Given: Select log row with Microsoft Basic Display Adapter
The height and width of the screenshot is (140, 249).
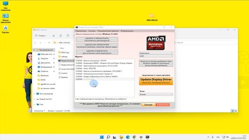Looking at the screenshot, I should [x=105, y=63].
